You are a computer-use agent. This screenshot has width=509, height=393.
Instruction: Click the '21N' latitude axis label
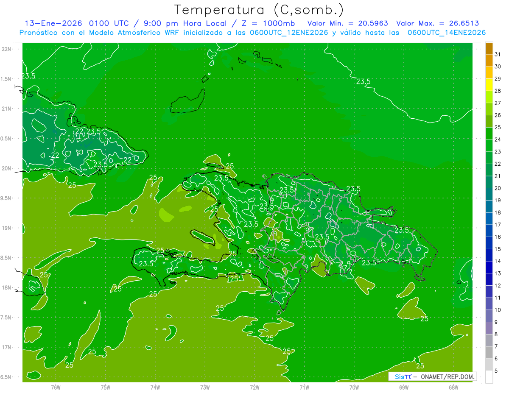coord(7,109)
